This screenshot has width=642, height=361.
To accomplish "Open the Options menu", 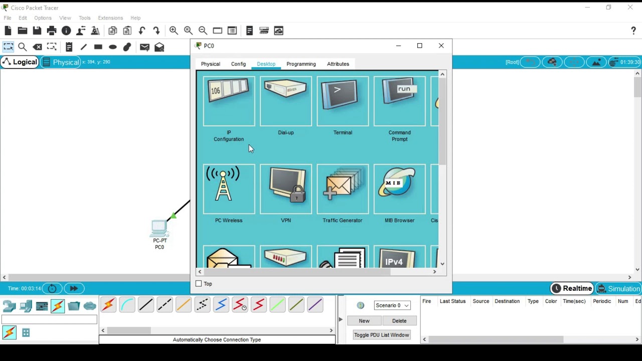I will (x=43, y=18).
